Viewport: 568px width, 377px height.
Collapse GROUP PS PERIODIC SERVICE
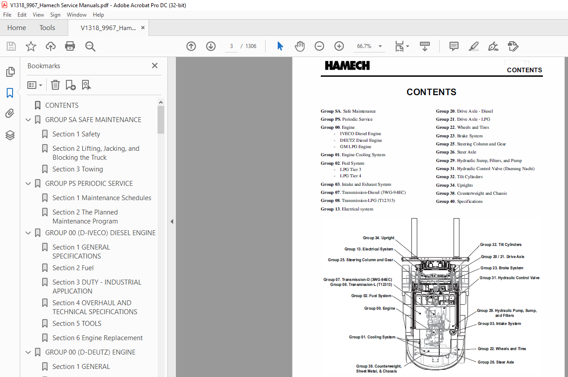(28, 184)
